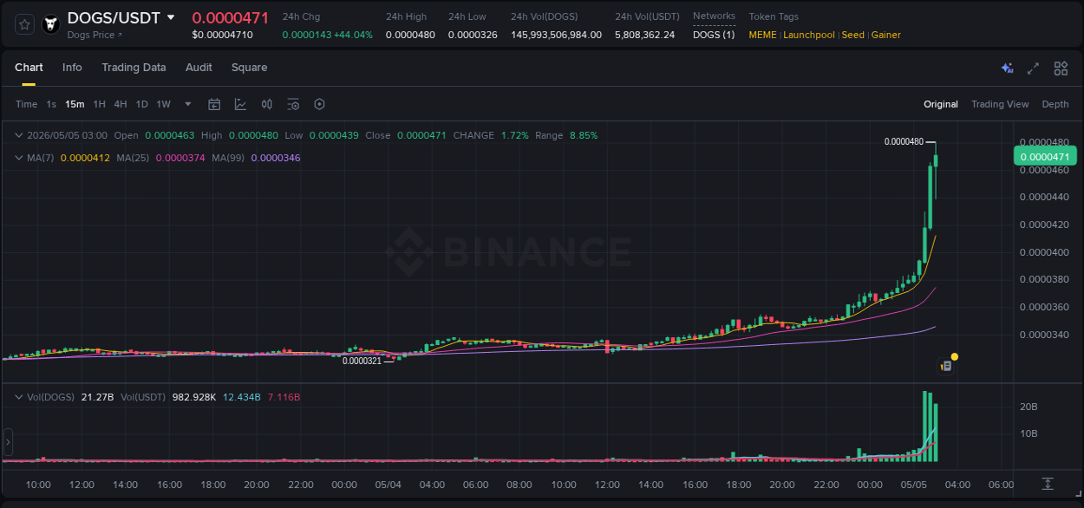Expand more time intervals dropdown arrow
1084x508 pixels.
(188, 104)
